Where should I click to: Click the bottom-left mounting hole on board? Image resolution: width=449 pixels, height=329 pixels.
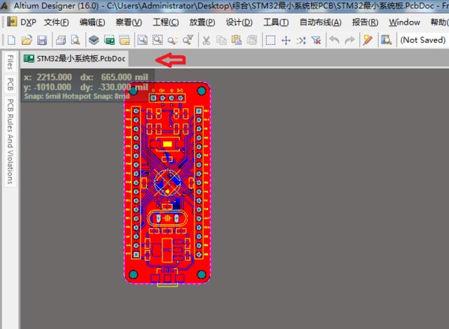click(133, 274)
